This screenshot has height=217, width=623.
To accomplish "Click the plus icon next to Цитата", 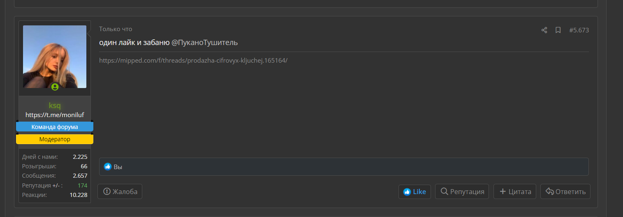I will coord(503,191).
